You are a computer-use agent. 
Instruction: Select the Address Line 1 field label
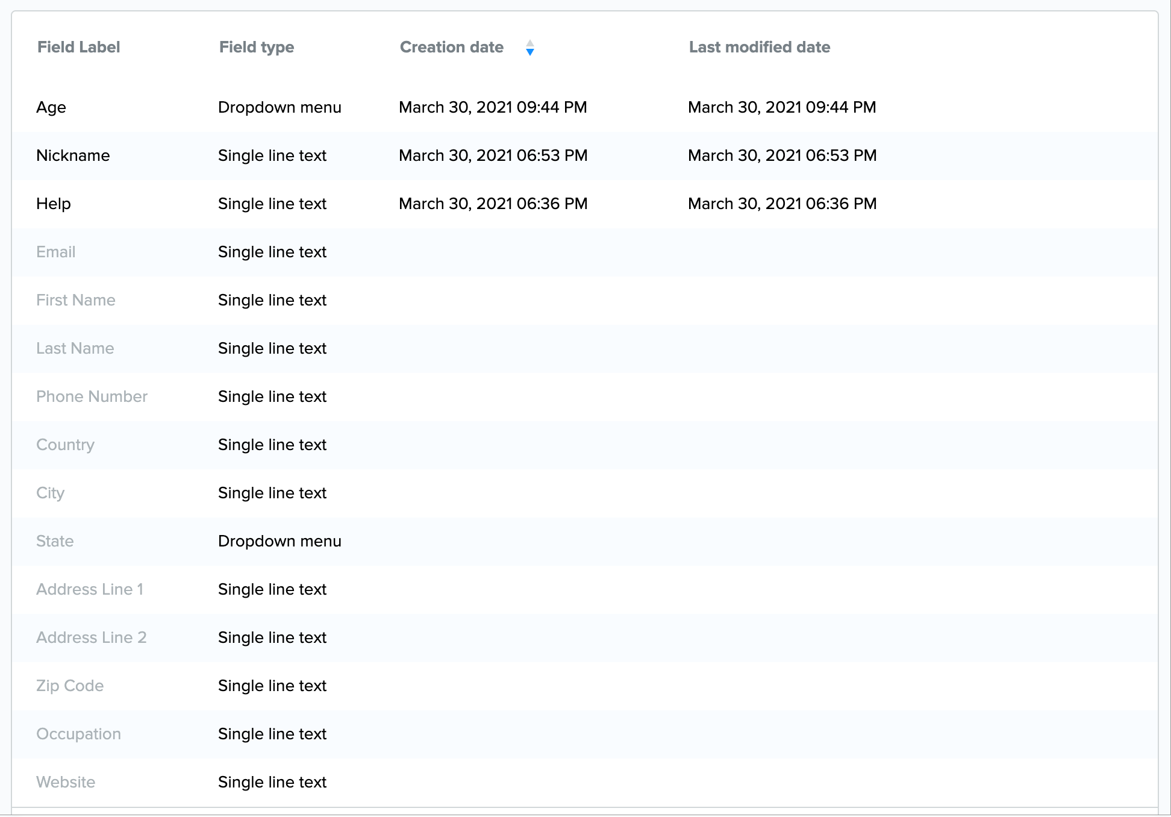click(x=90, y=589)
